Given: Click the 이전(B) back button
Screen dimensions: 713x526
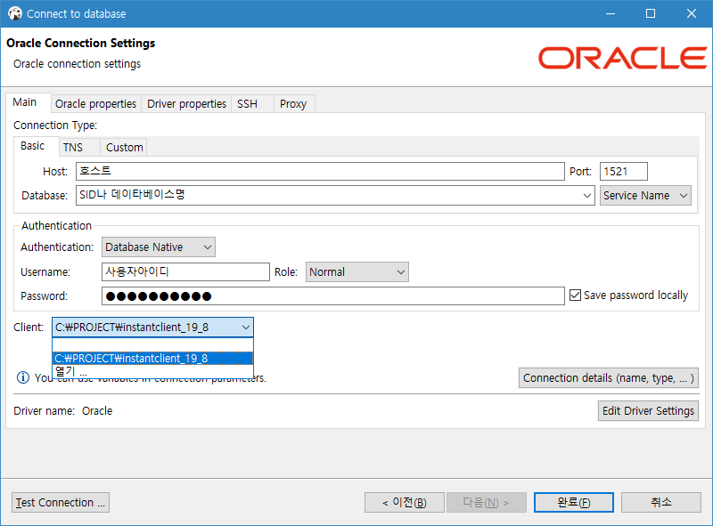Looking at the screenshot, I should 405,502.
